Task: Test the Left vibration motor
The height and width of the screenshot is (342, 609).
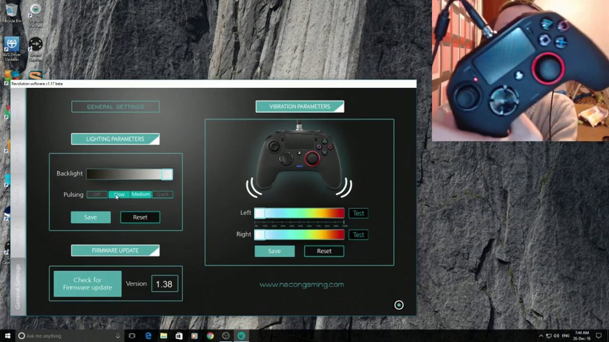Action: tap(358, 213)
